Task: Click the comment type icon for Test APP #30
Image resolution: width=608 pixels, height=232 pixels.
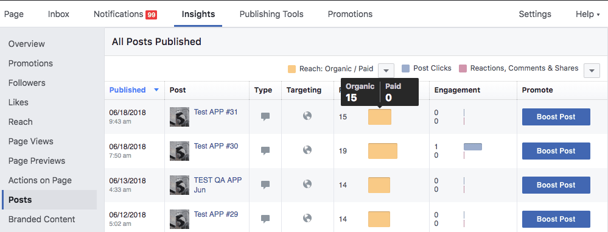Action: (265, 150)
